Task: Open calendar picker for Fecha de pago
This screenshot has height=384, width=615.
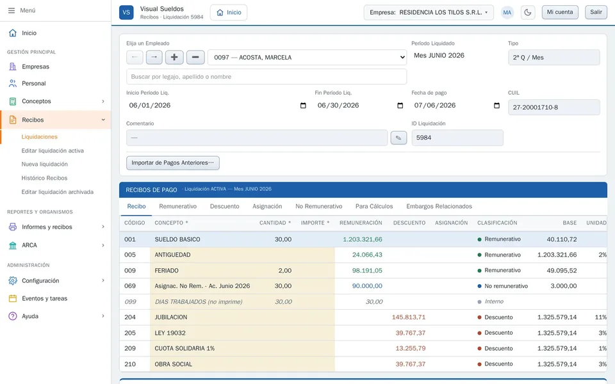Action: pos(496,106)
